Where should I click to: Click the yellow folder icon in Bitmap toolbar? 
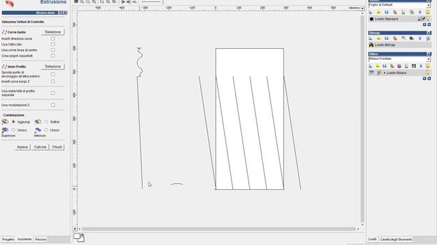tap(378, 38)
